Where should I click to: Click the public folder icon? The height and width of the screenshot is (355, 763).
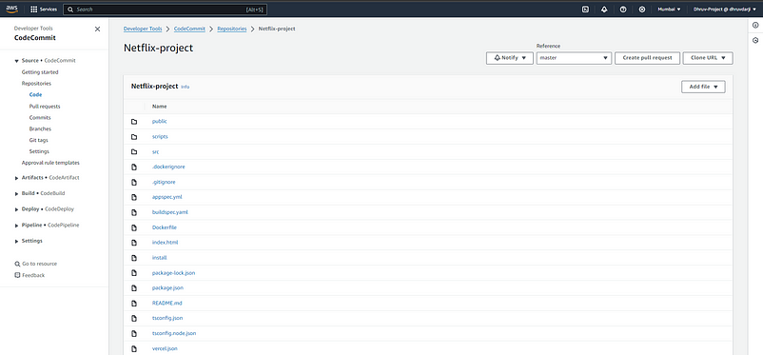134,122
